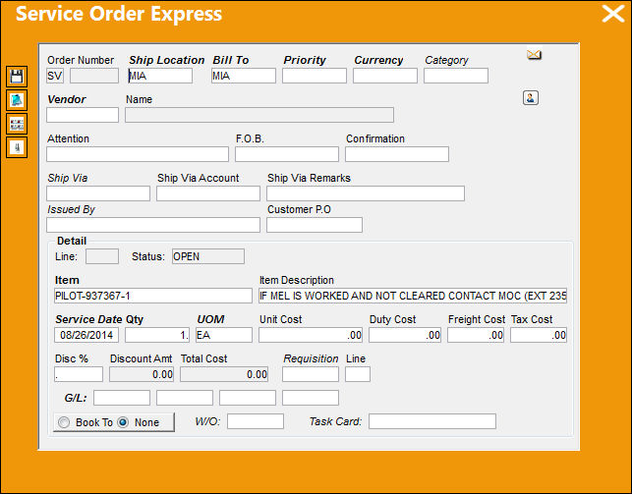
Task: Click the Currency input field
Action: pyautogui.click(x=385, y=76)
